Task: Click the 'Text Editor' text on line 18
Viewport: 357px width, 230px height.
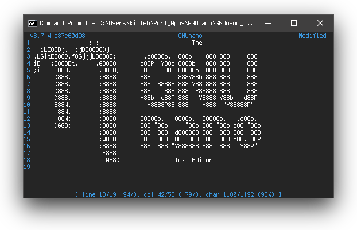Action: click(x=193, y=160)
